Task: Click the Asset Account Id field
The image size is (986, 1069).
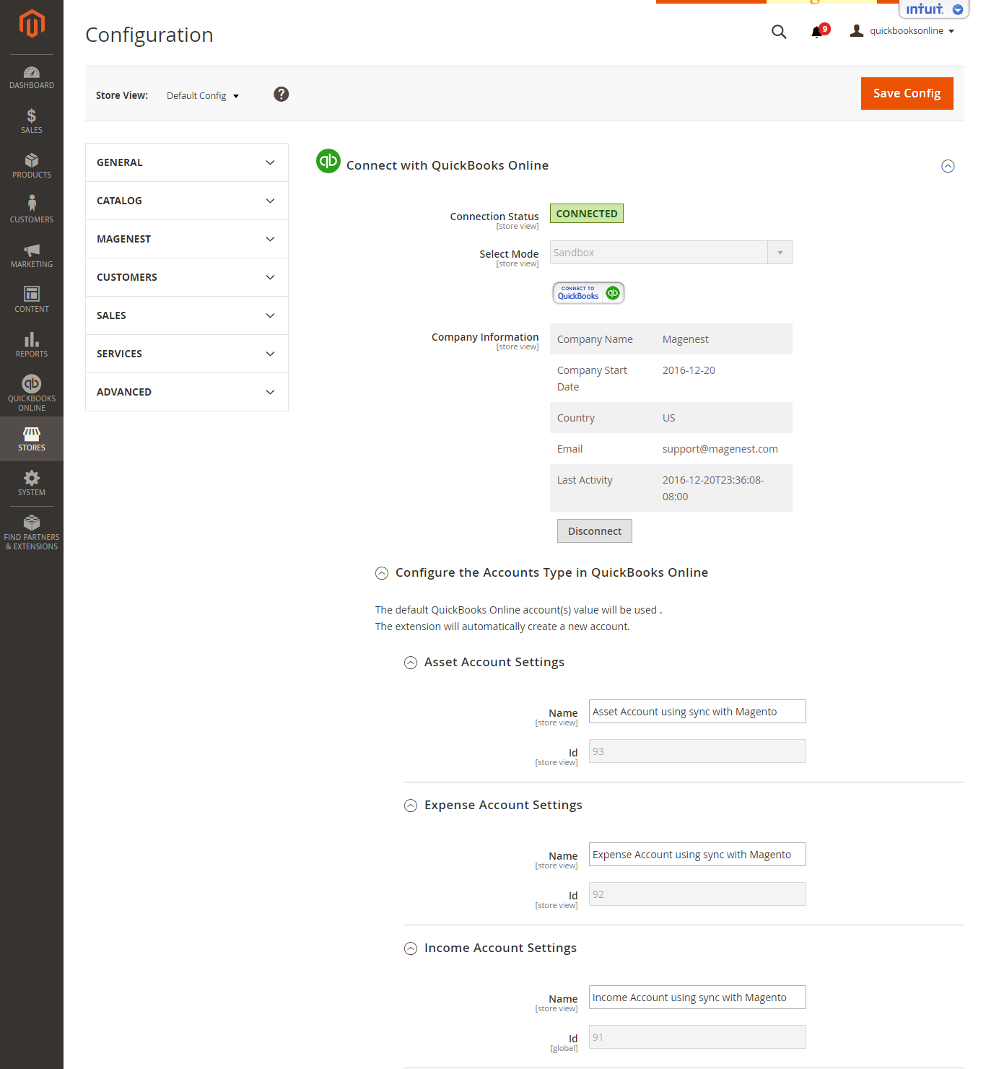Action: pos(697,751)
